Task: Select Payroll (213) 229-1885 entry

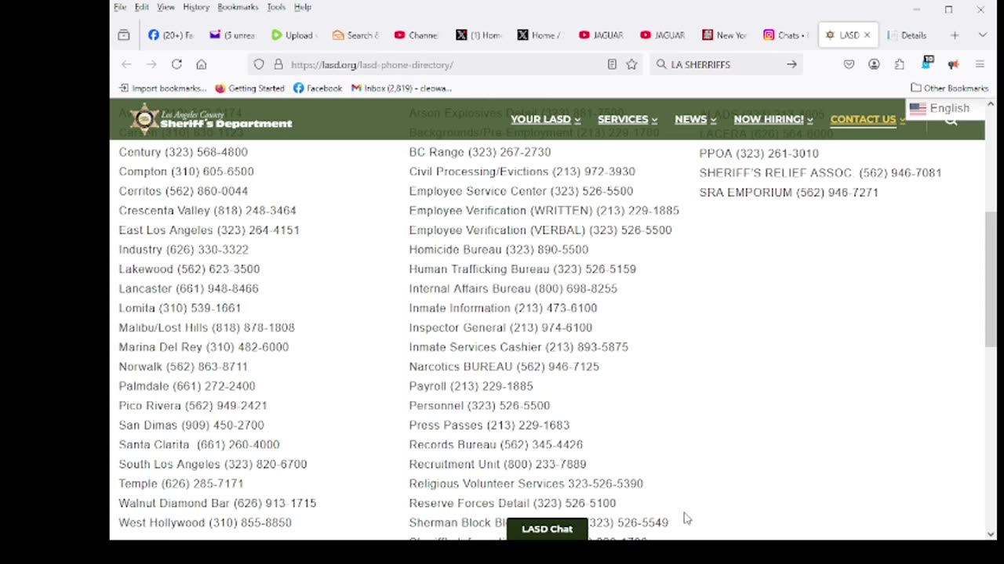Action: pos(471,386)
